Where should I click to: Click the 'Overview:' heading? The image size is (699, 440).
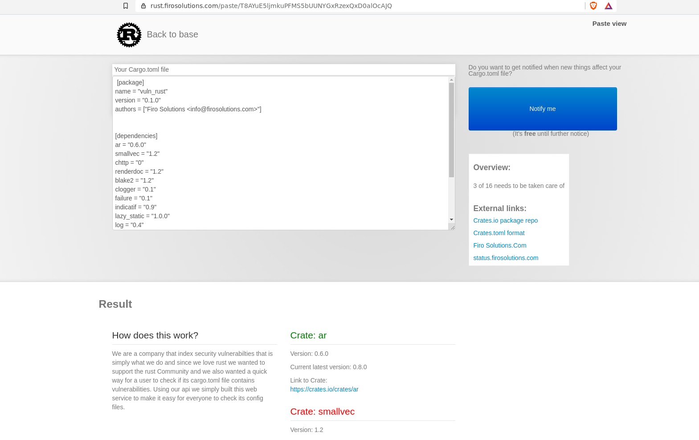coord(492,167)
